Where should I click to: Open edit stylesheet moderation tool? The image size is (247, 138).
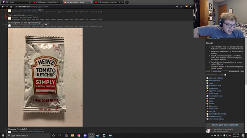215,80
